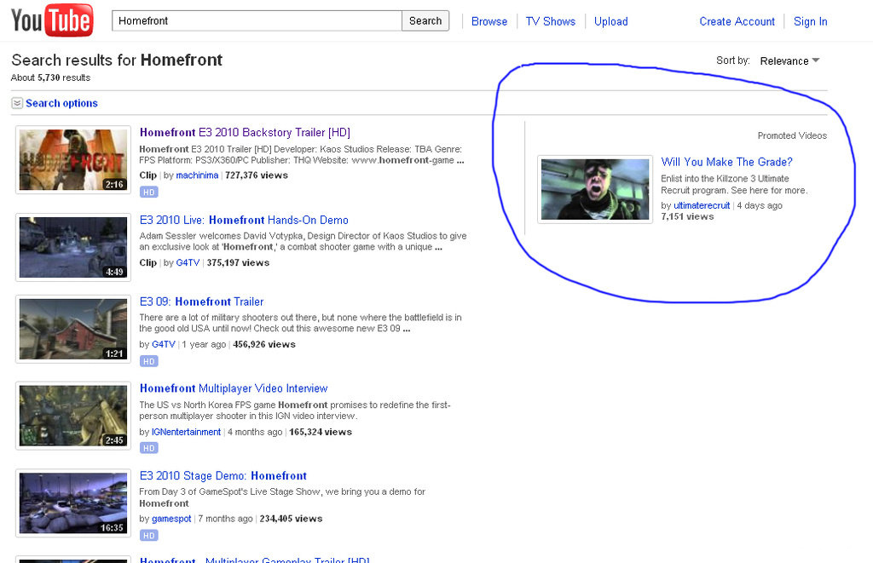Click the Create Account link

pyautogui.click(x=737, y=21)
